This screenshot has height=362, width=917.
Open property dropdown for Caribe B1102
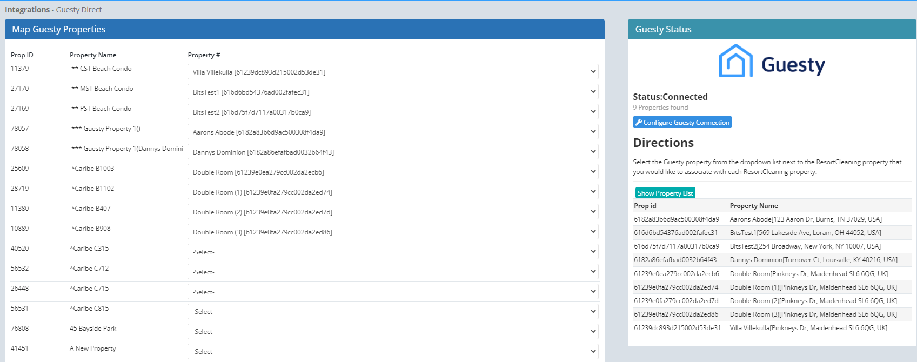[393, 192]
